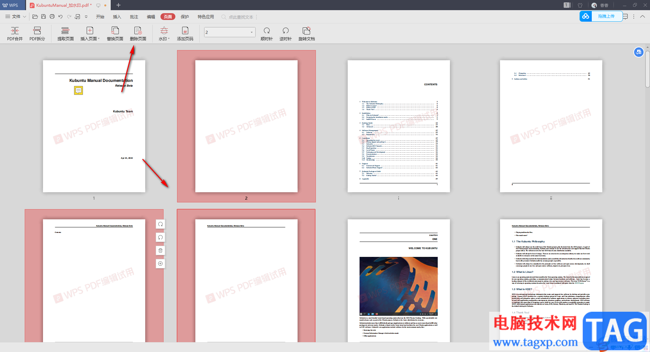The height and width of the screenshot is (352, 650).
Task: Click the screen icon on the document tab
Action: pyautogui.click(x=98, y=5)
